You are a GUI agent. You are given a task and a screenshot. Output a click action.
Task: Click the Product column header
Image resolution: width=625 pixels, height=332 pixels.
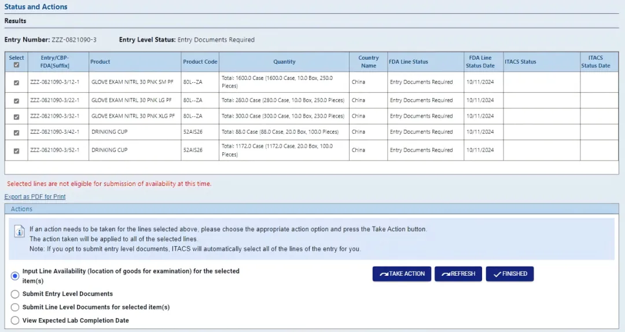[x=100, y=62]
